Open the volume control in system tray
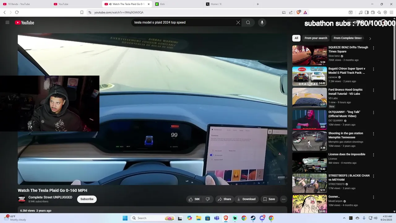The height and width of the screenshot is (223, 396). [x=376, y=218]
